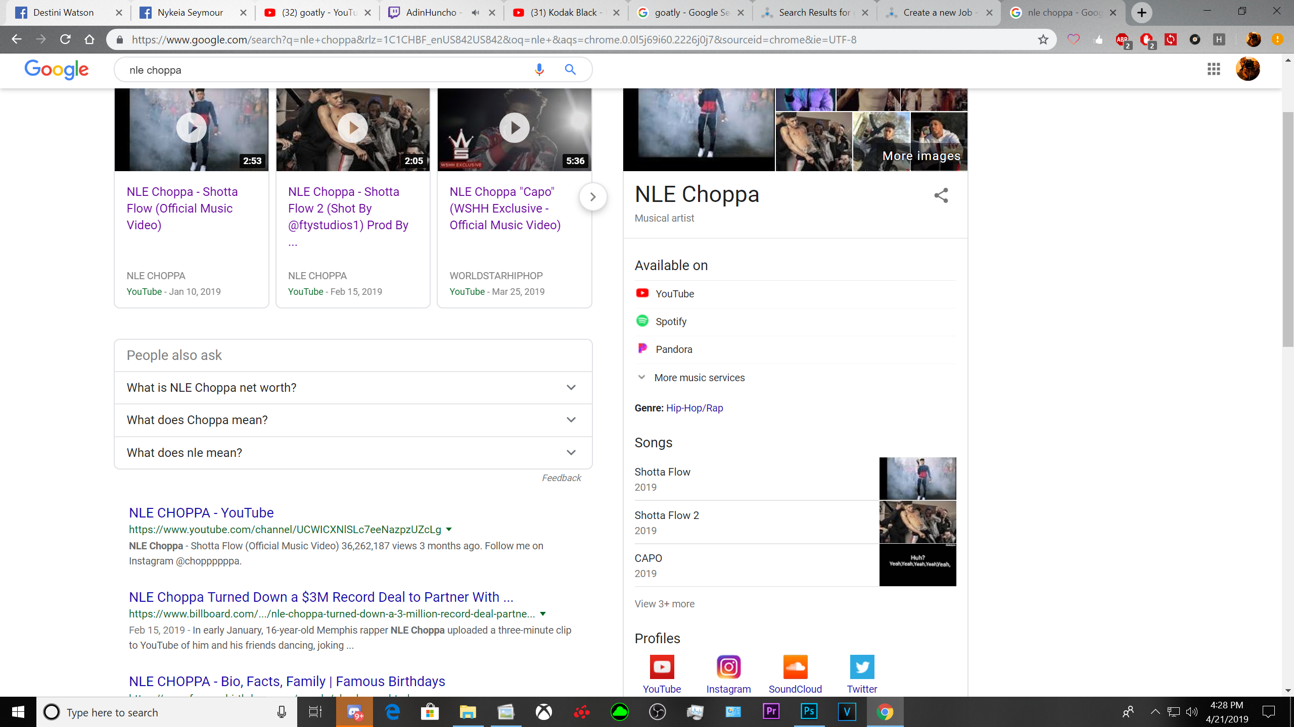Expand More music services list
The height and width of the screenshot is (727, 1294).
point(699,378)
